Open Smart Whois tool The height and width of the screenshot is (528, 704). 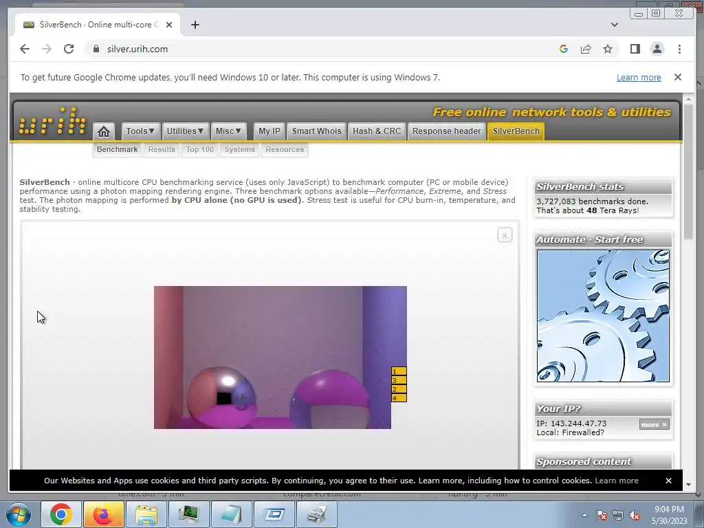[316, 131]
